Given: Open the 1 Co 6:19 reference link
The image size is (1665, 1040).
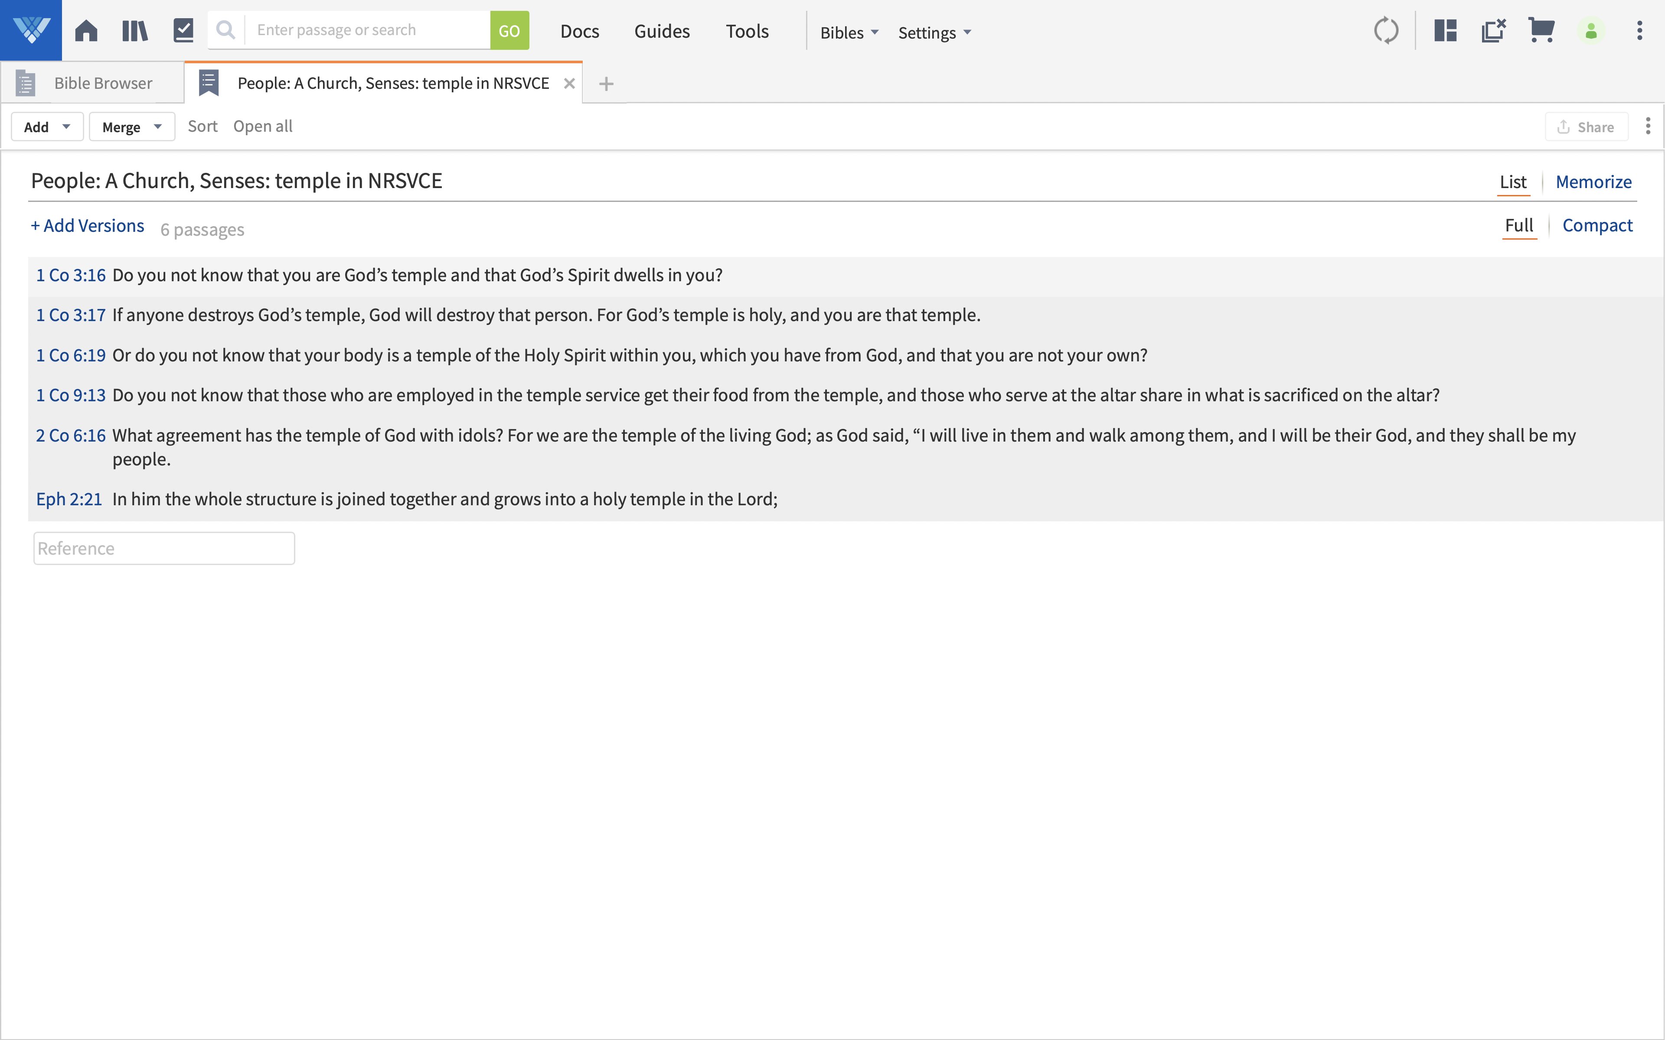Looking at the screenshot, I should (71, 356).
